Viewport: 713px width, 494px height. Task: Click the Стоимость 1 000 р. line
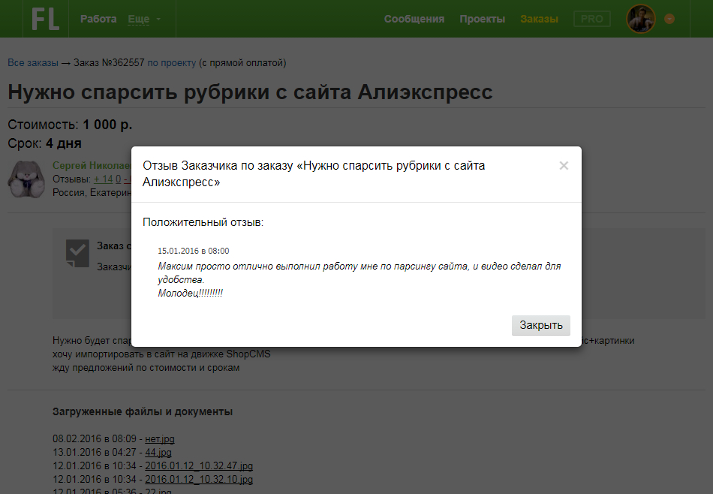tap(70, 125)
